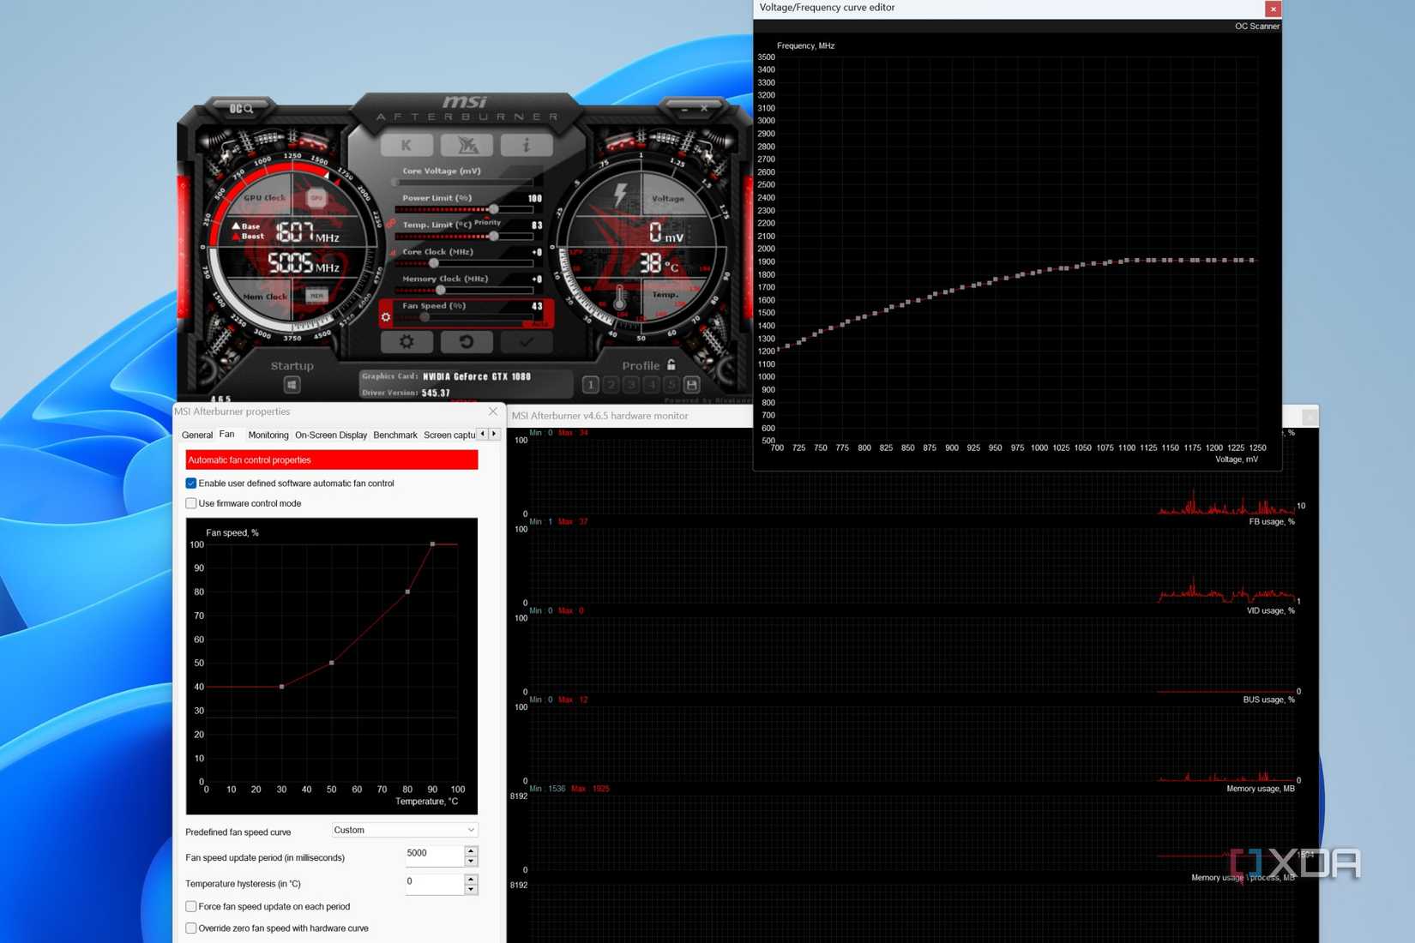The image size is (1415, 943).
Task: Enable Force fan speed update on each period
Action: pyautogui.click(x=191, y=907)
